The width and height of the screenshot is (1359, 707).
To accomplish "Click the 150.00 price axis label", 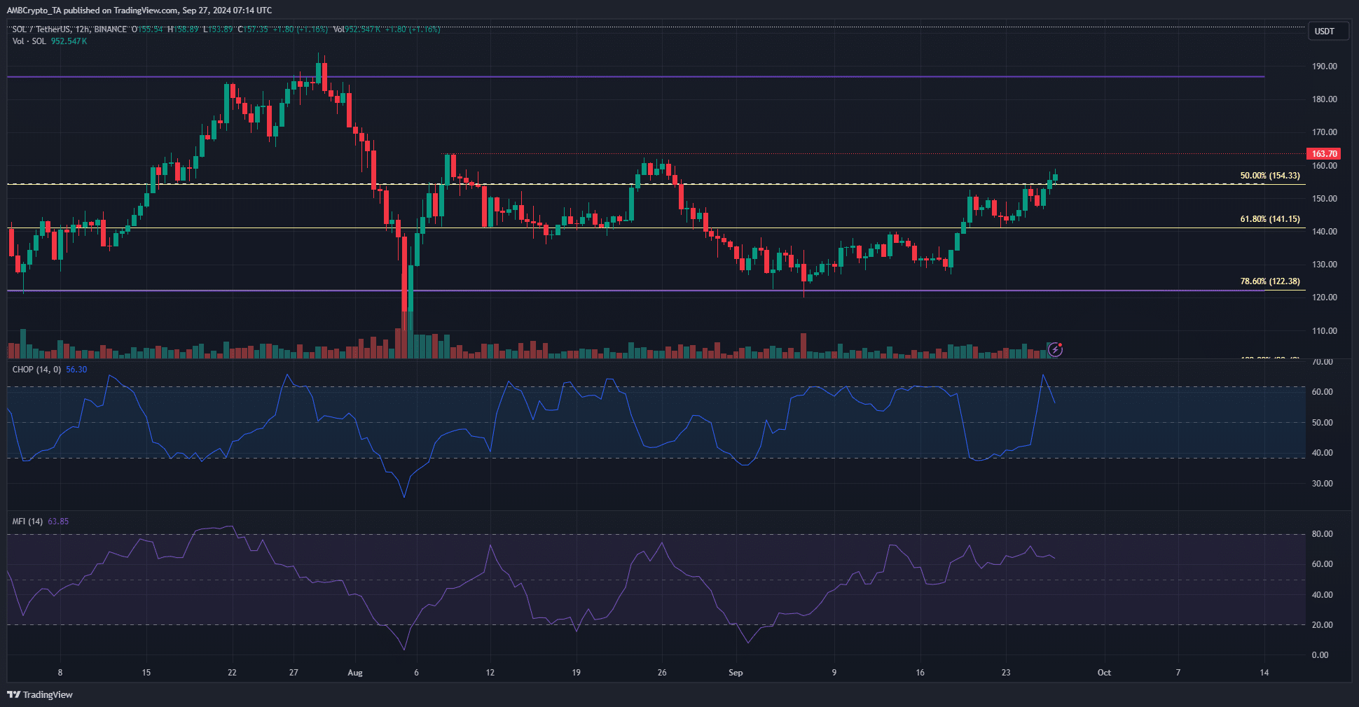I will point(1324,199).
